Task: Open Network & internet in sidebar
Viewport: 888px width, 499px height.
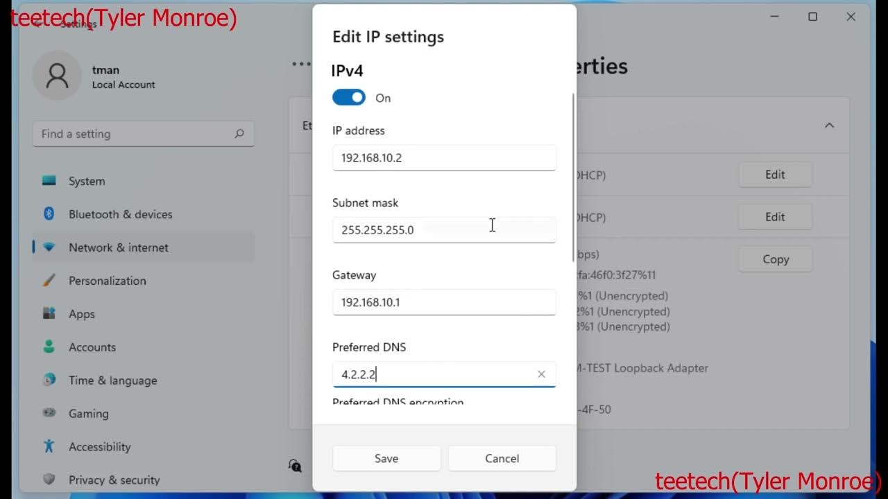Action: point(143,247)
